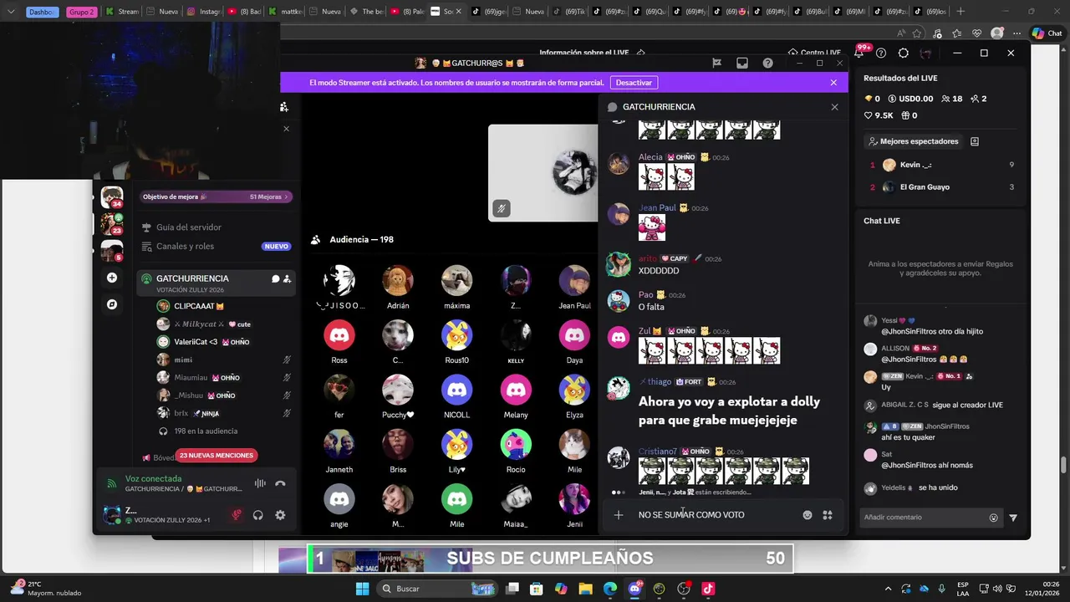Open File Explorer from taskbar

pyautogui.click(x=586, y=589)
